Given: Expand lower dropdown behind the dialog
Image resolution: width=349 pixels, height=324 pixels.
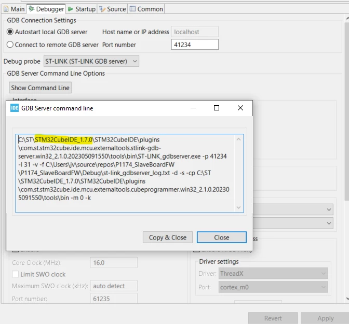Looking at the screenshot, I should coord(329,223).
